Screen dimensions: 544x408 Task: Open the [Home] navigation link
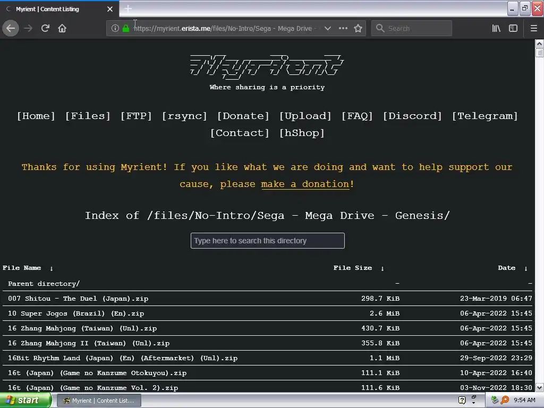click(36, 116)
